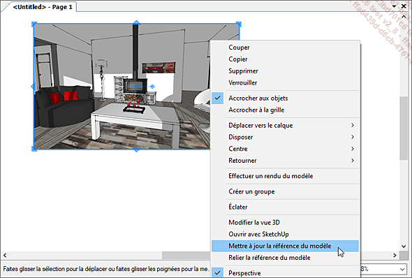Choose Modifier la vue 3D

click(x=285, y=222)
